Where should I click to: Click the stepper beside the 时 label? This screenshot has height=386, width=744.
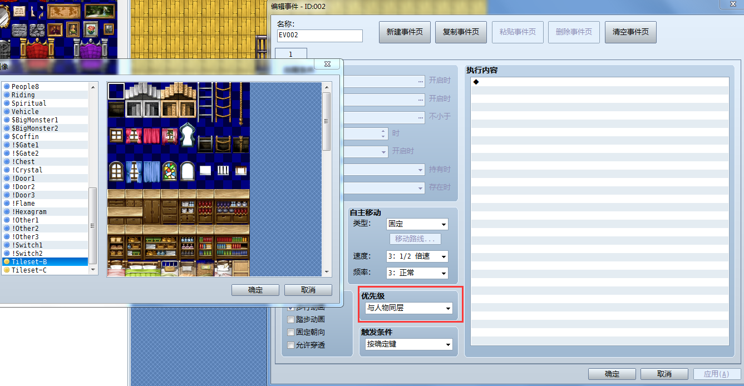coord(383,134)
